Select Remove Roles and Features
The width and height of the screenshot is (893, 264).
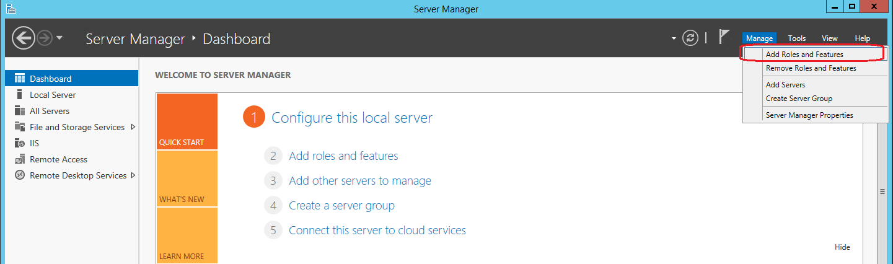811,68
